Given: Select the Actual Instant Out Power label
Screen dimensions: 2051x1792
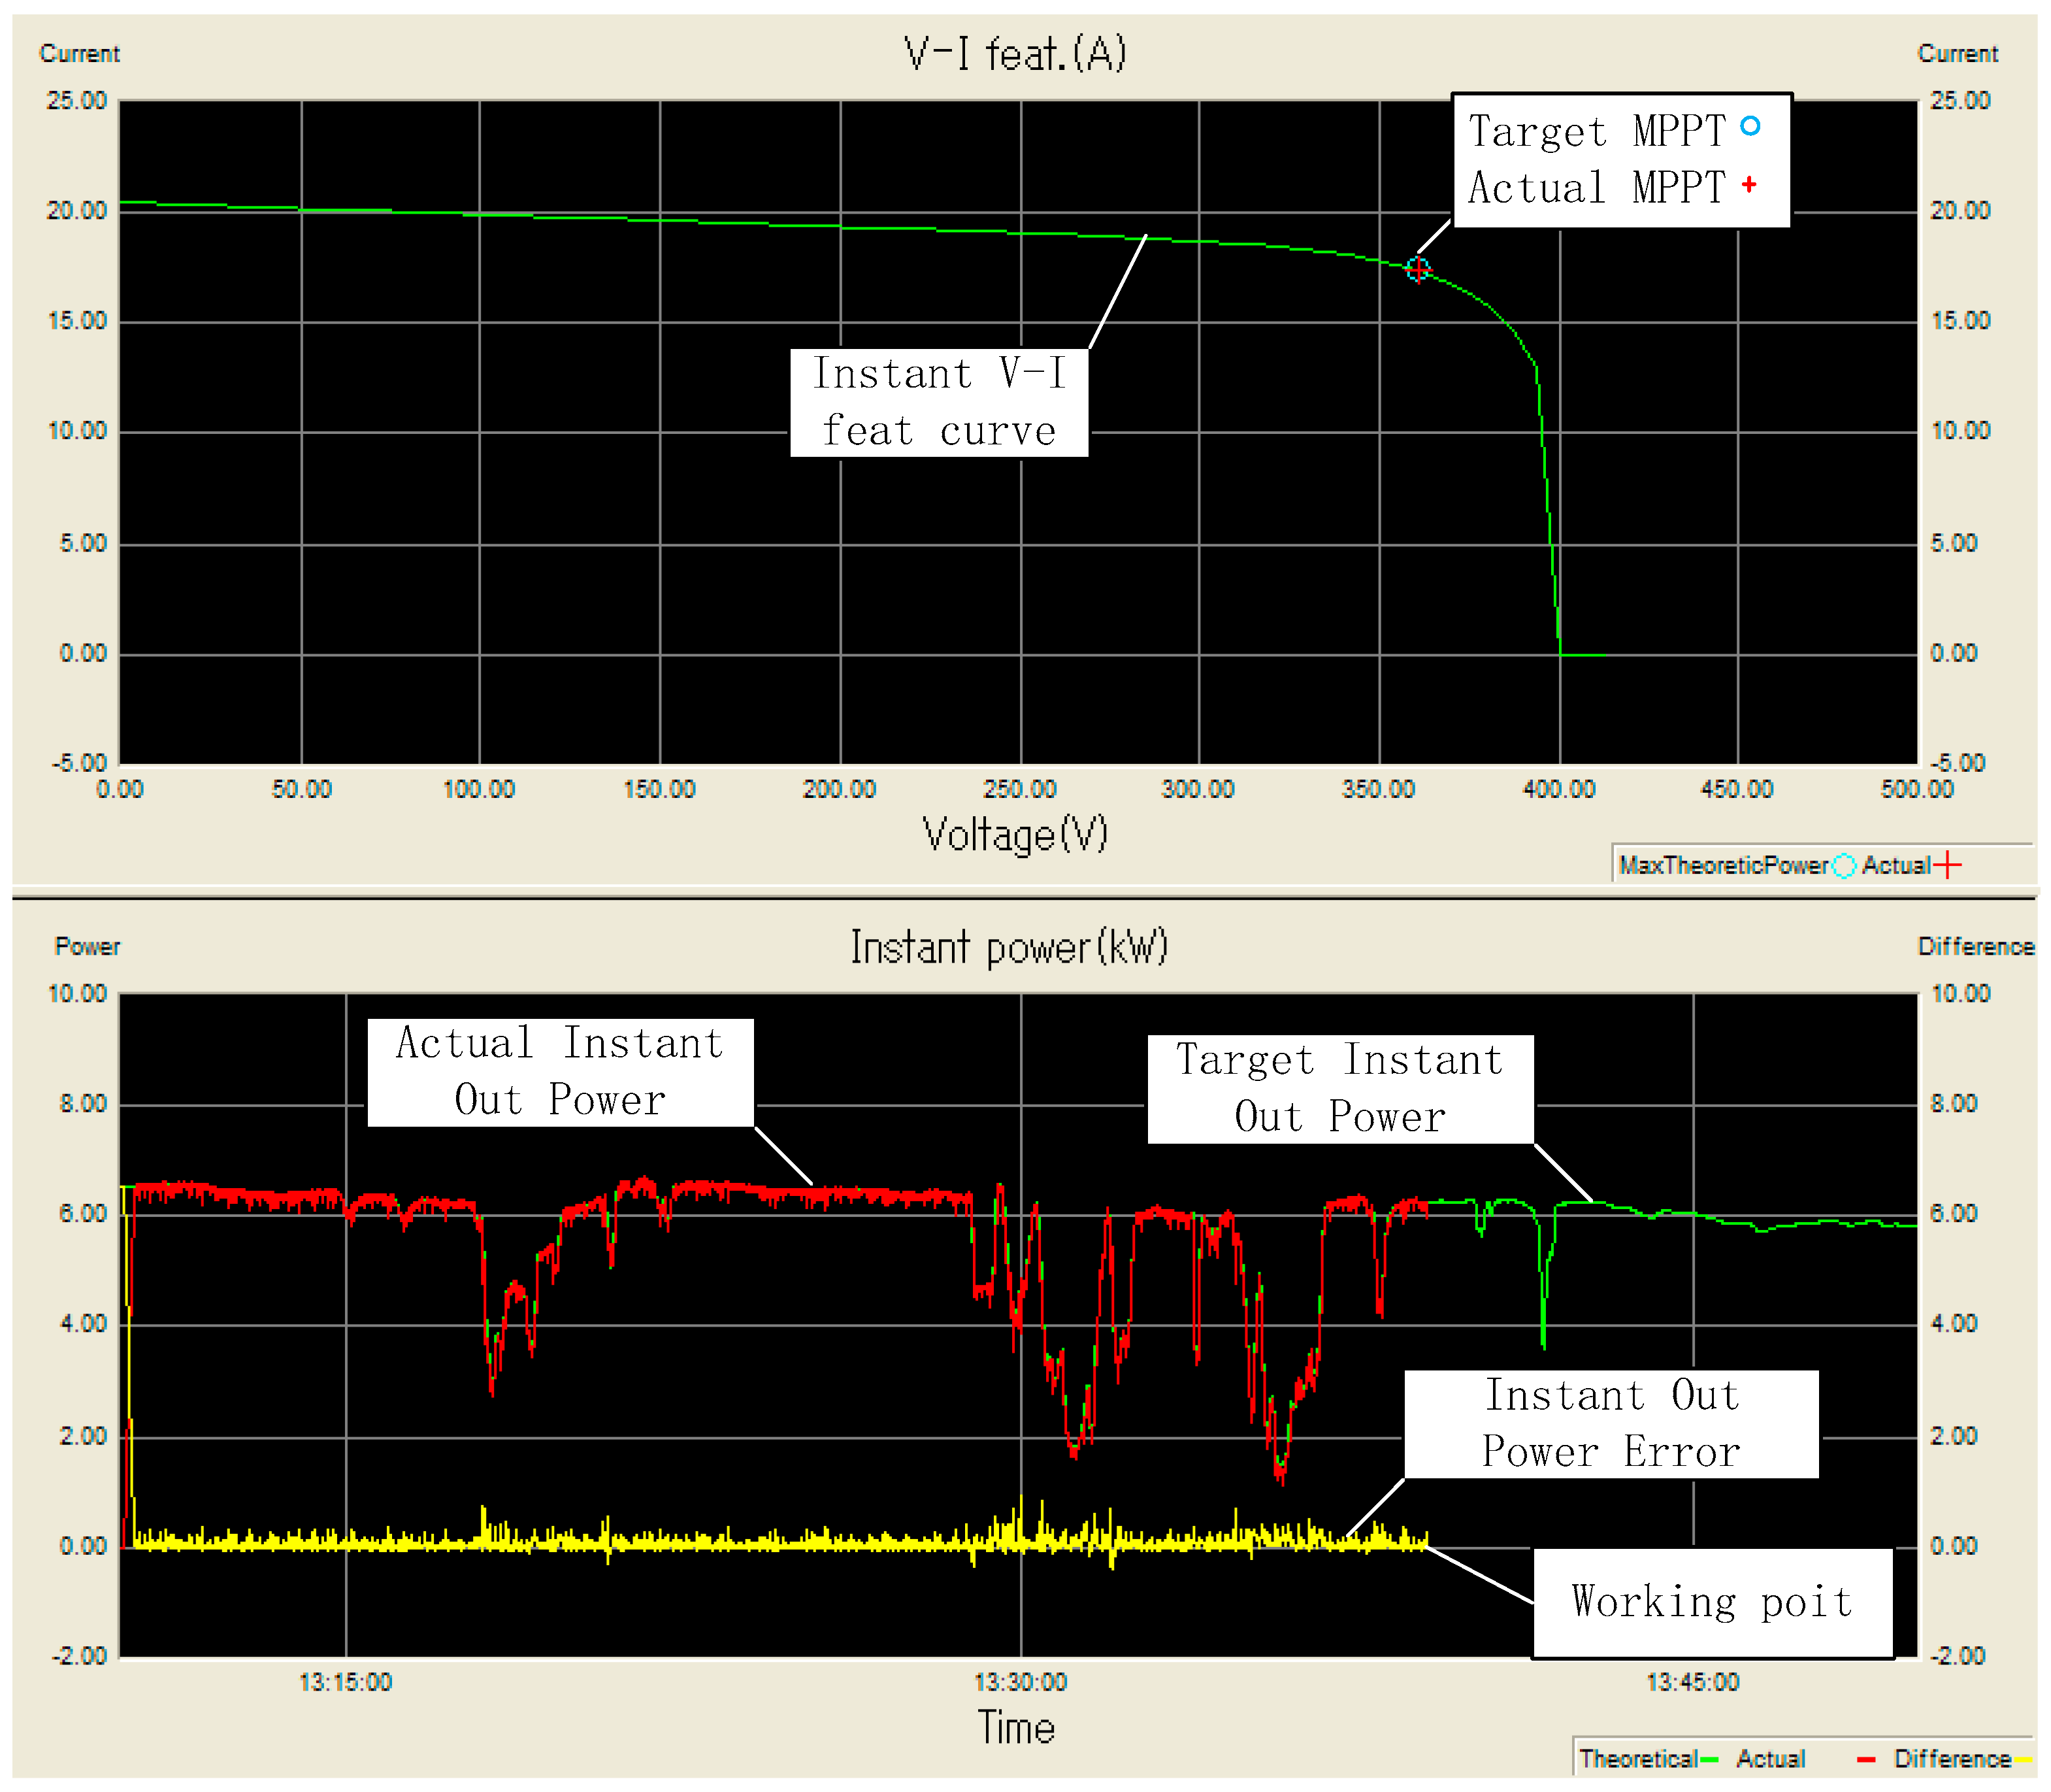Looking at the screenshot, I should click(560, 1072).
